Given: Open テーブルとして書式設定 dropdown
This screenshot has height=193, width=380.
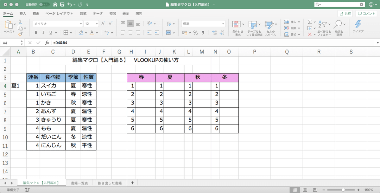Looking at the screenshot, I should (x=255, y=28).
